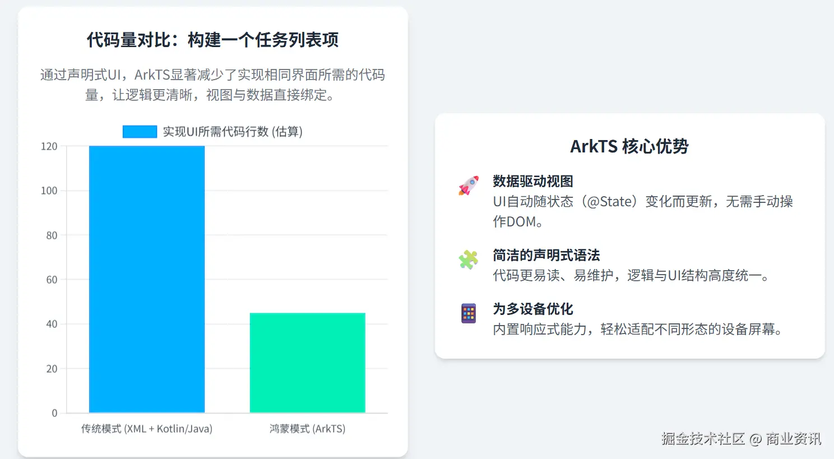The width and height of the screenshot is (834, 459).
Task: Click the x-axis label 传统模式 (XML + Kotlin/Java)
Action: pos(147,429)
